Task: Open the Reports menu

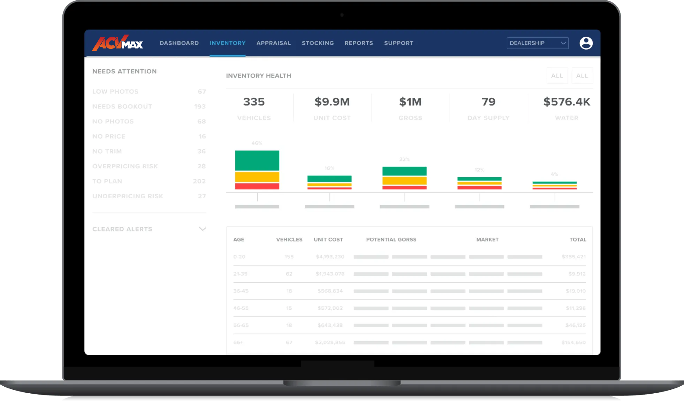Action: click(x=359, y=43)
